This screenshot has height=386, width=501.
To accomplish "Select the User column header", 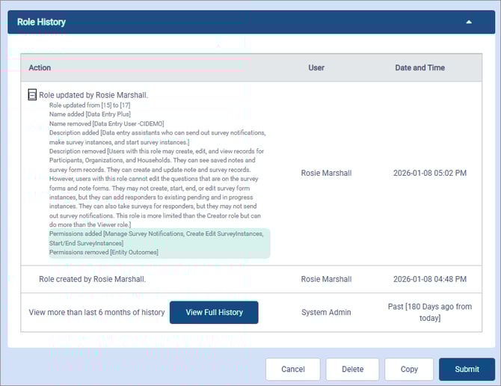I will click(316, 68).
